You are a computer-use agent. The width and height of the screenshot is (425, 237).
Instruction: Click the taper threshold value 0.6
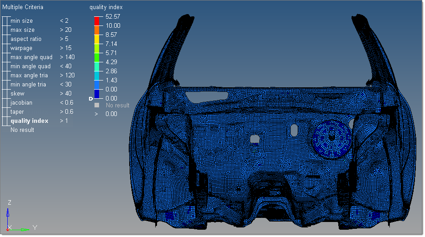(67, 112)
